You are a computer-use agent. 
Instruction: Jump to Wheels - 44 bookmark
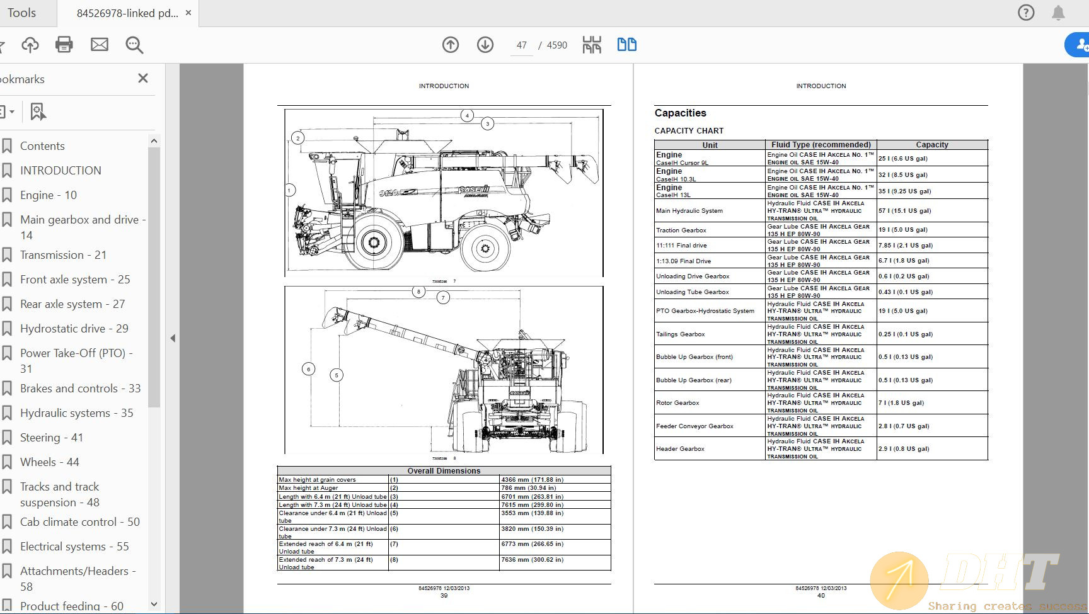pyautogui.click(x=50, y=462)
